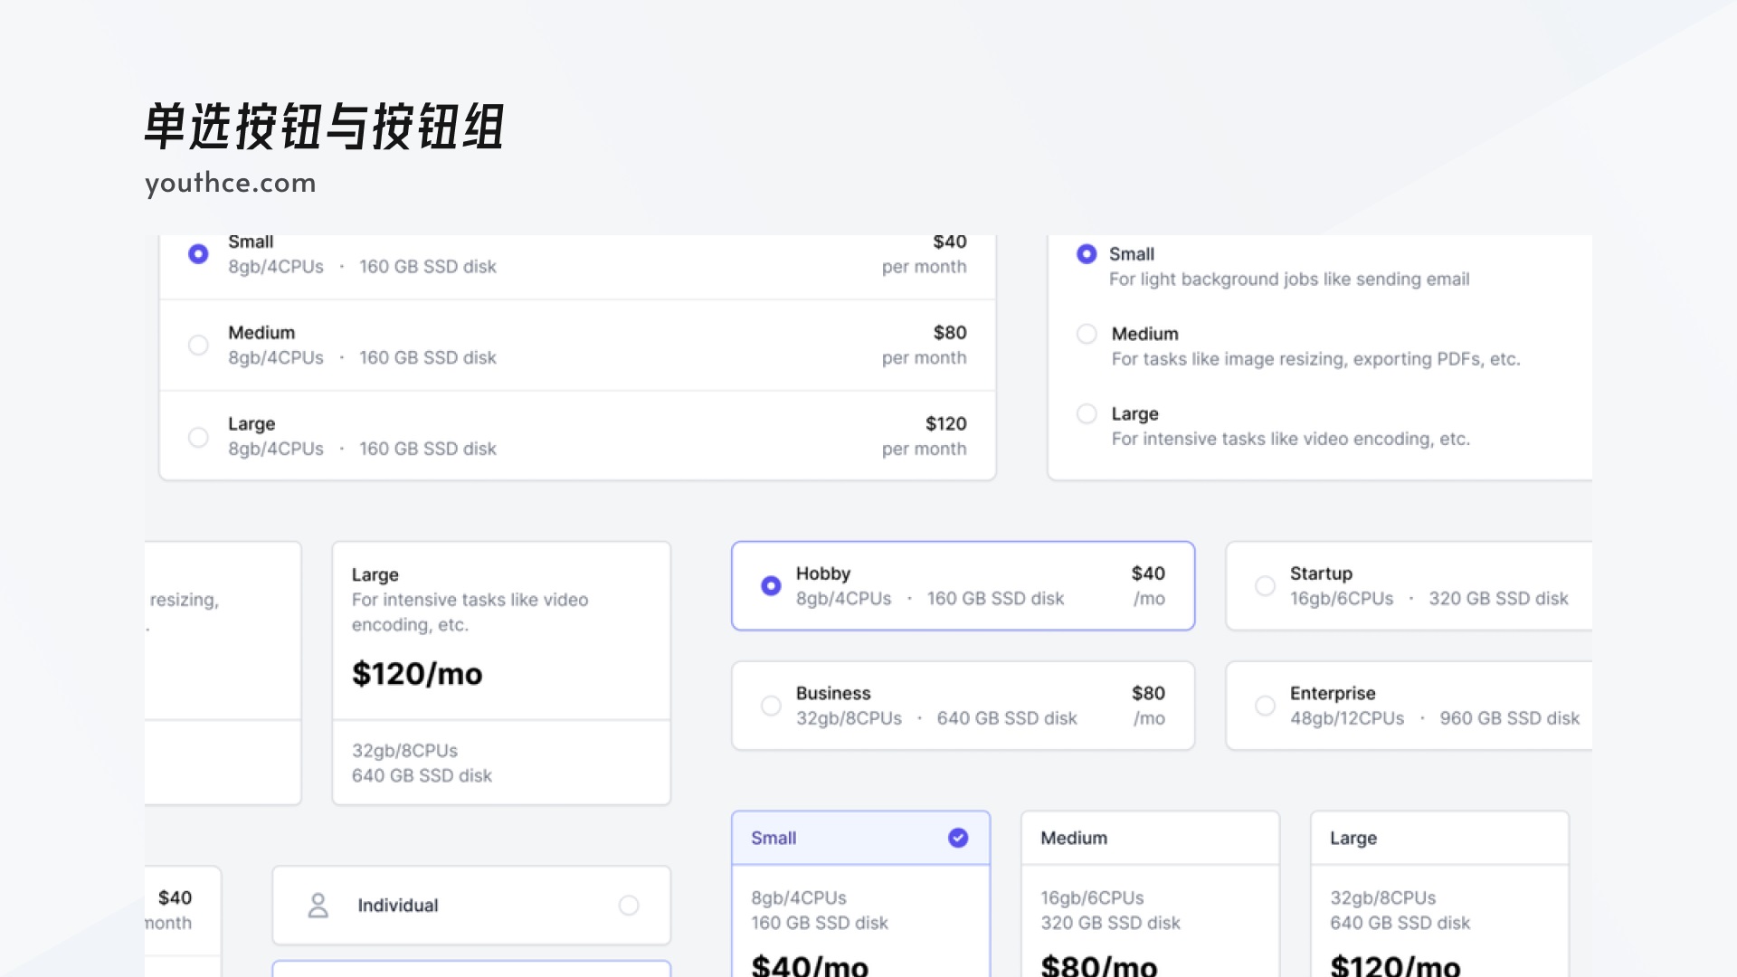Click the selected Hobby radio button
This screenshot has width=1737, height=977.
pyautogui.click(x=771, y=585)
